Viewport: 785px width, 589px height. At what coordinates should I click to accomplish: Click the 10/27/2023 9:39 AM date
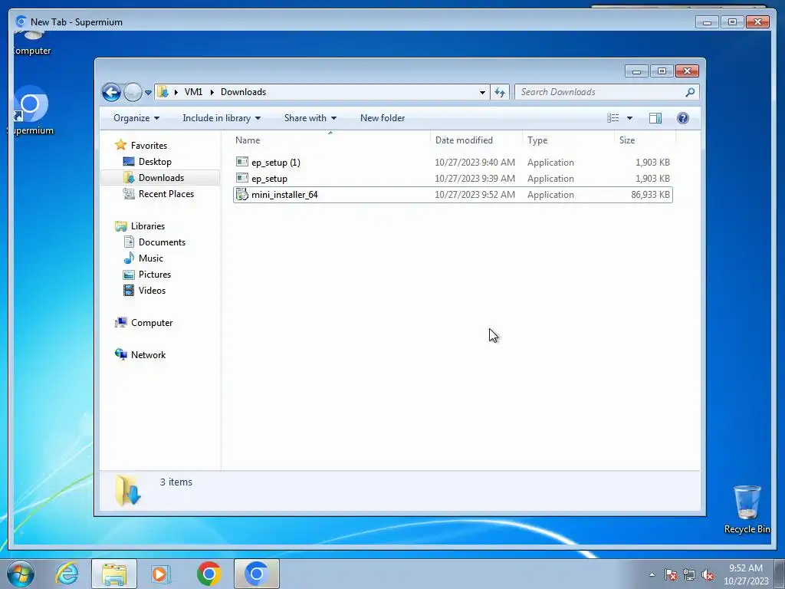click(475, 178)
